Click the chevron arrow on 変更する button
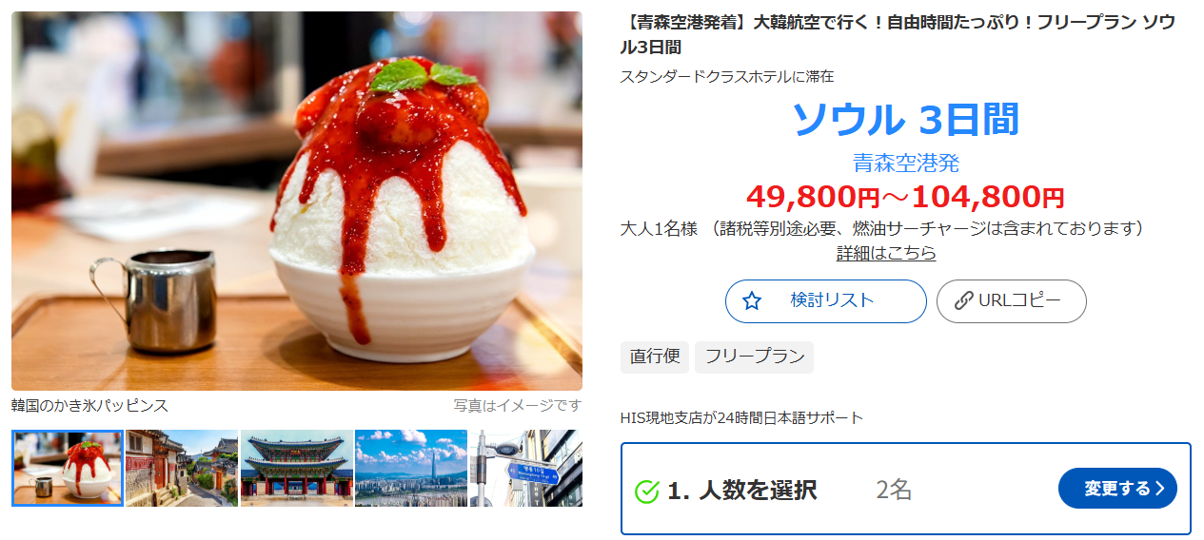This screenshot has height=540, width=1204. coord(1160,489)
